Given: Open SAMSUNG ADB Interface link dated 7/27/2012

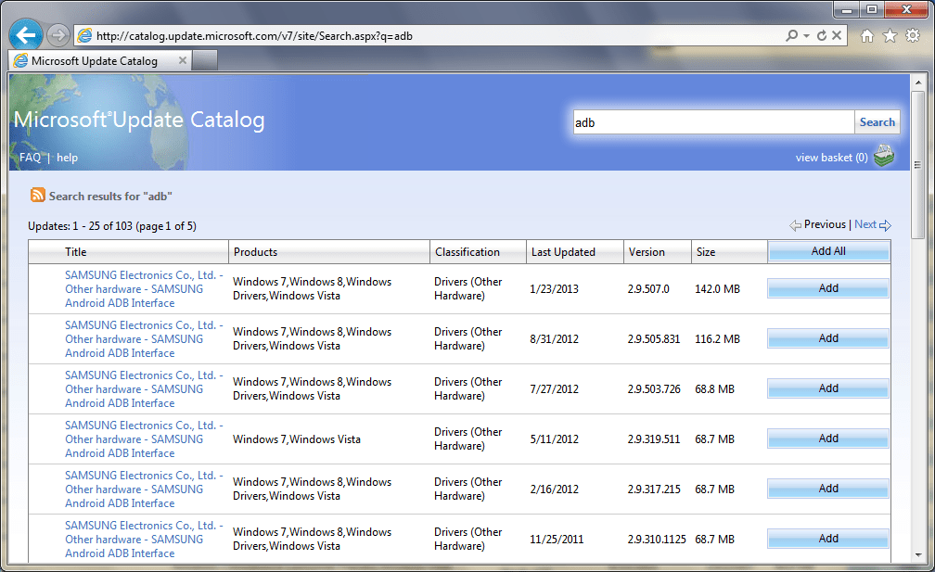Looking at the screenshot, I should pos(144,389).
